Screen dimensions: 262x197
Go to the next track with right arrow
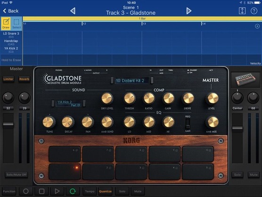(x=188, y=11)
